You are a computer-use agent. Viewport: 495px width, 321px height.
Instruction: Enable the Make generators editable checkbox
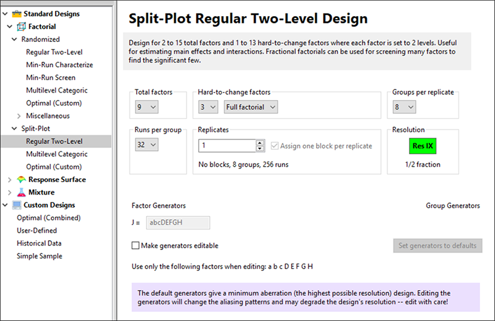coord(136,246)
